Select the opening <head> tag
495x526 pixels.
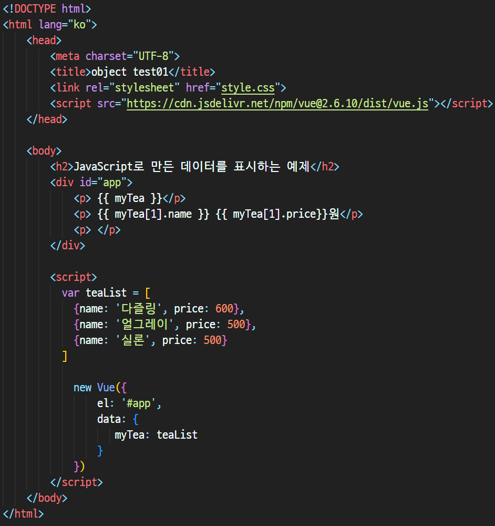click(x=44, y=41)
